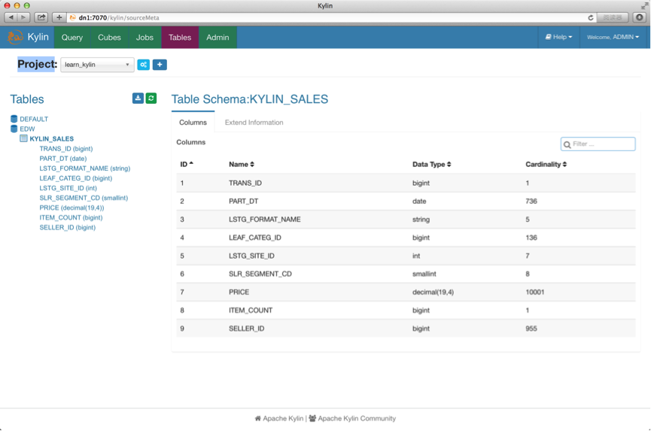Click the Table Schema:KYLIN_SALES heading
Viewport: 651px width, 431px height.
250,99
